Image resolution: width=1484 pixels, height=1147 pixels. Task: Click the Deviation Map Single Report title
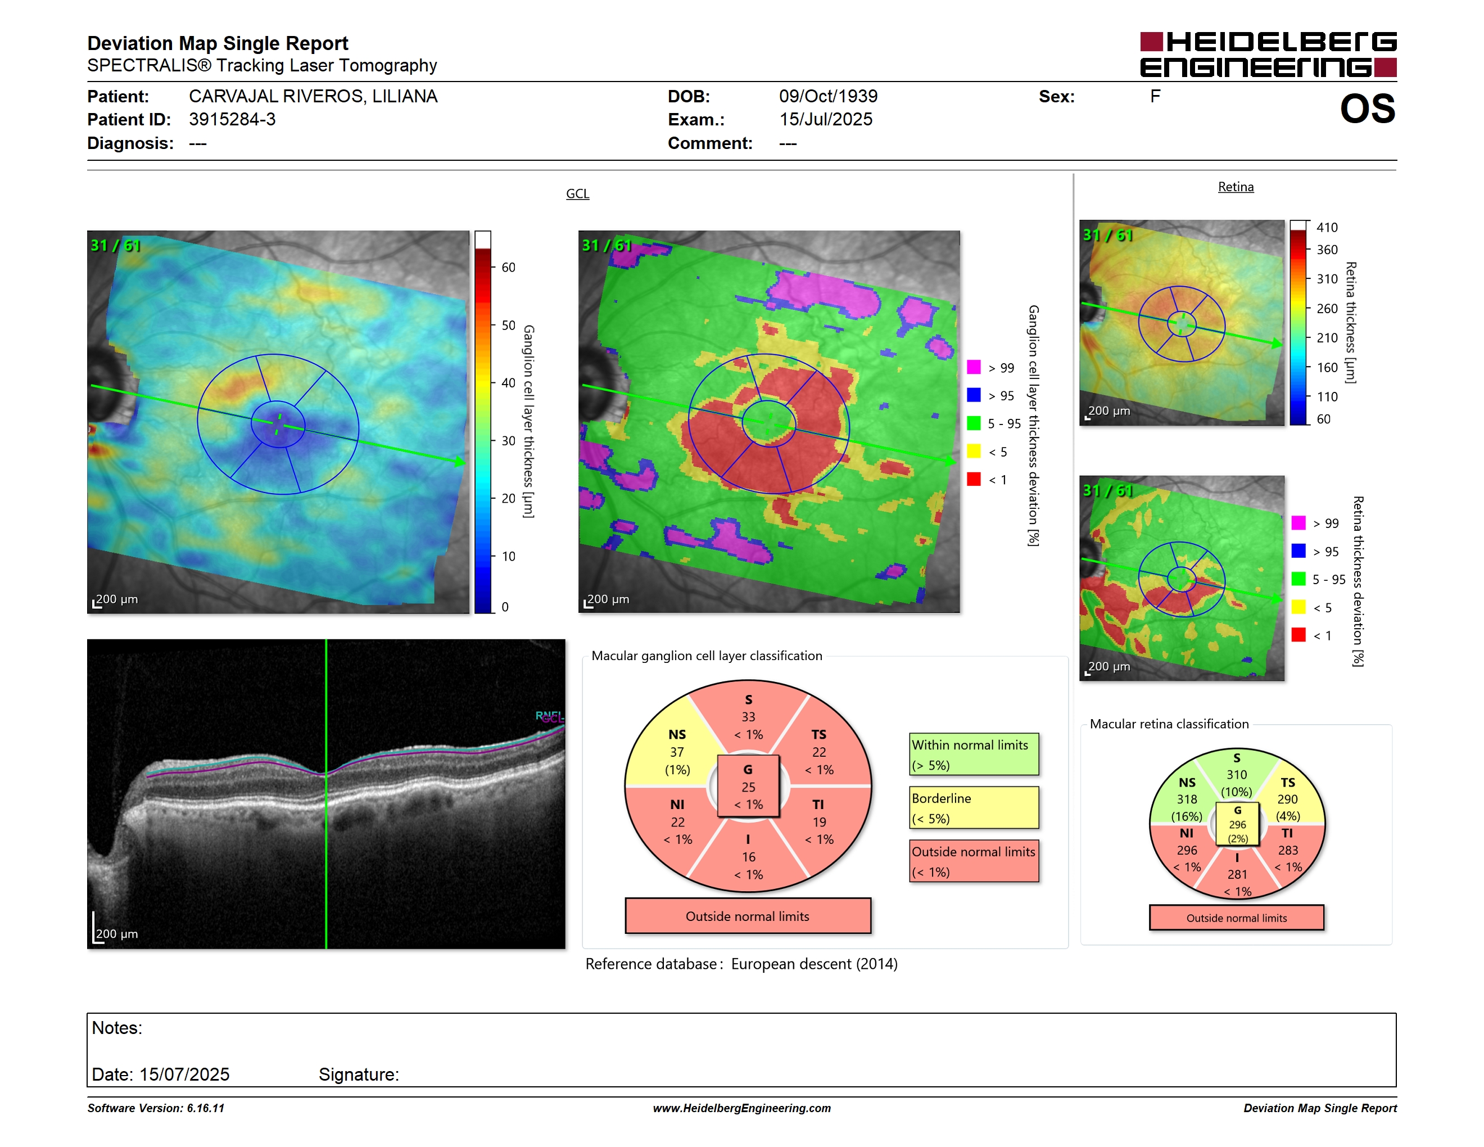[x=218, y=43]
